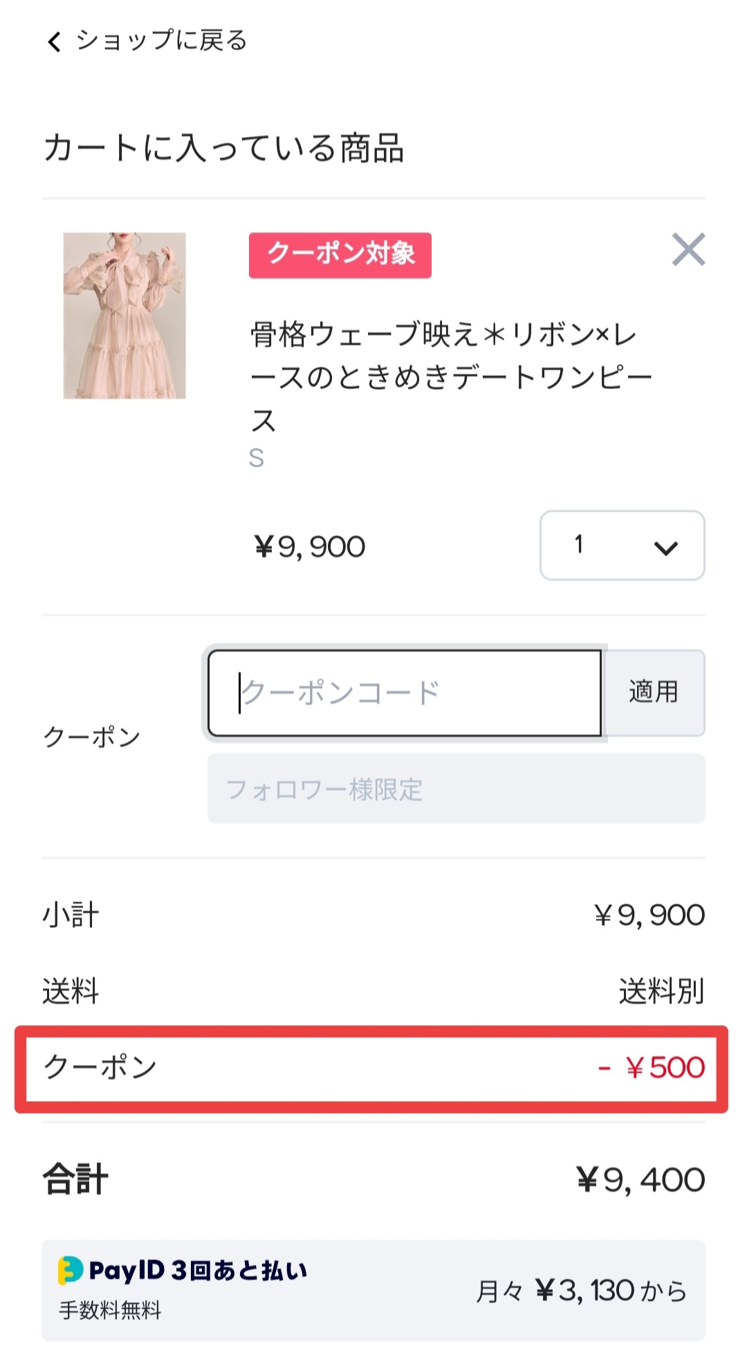Tap the 合計 total amount ¥9,400
Viewport: 747px width, 1371px height.
coord(640,1180)
